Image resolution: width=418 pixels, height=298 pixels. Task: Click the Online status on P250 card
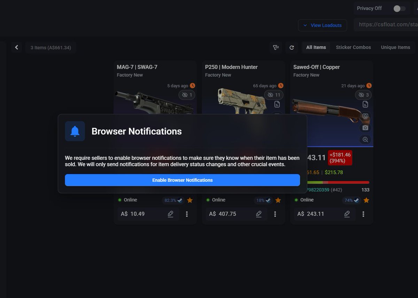pyautogui.click(x=216, y=200)
